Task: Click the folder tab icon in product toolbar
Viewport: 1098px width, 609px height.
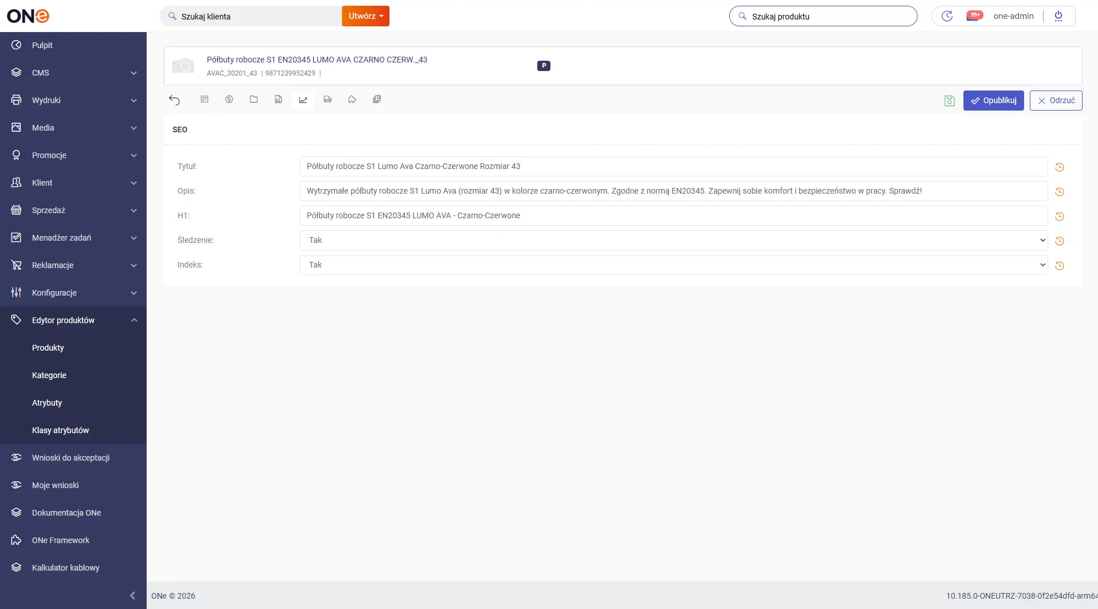Action: (x=254, y=100)
